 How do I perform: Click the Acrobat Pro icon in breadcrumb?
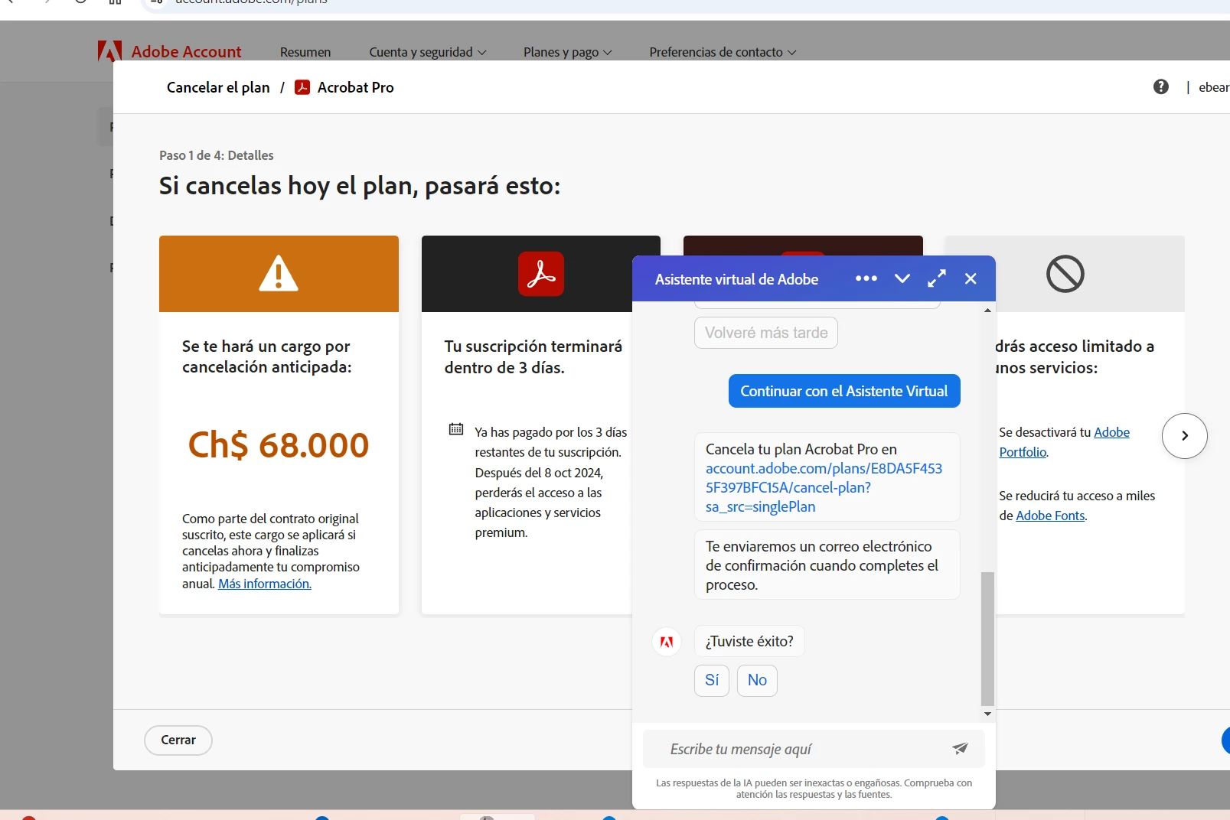302,87
